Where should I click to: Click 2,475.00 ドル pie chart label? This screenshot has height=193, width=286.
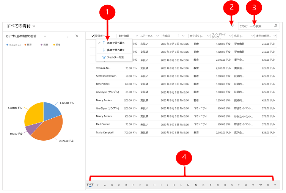pos(66,141)
